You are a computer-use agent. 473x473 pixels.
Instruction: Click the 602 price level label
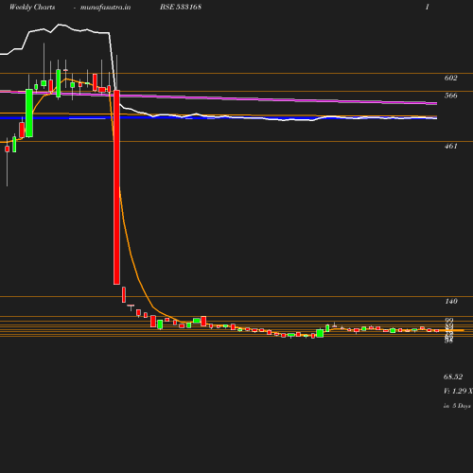pos(450,78)
